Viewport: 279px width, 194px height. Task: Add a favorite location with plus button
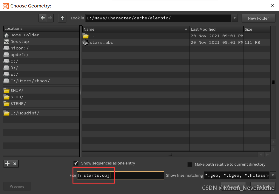pos(7,164)
